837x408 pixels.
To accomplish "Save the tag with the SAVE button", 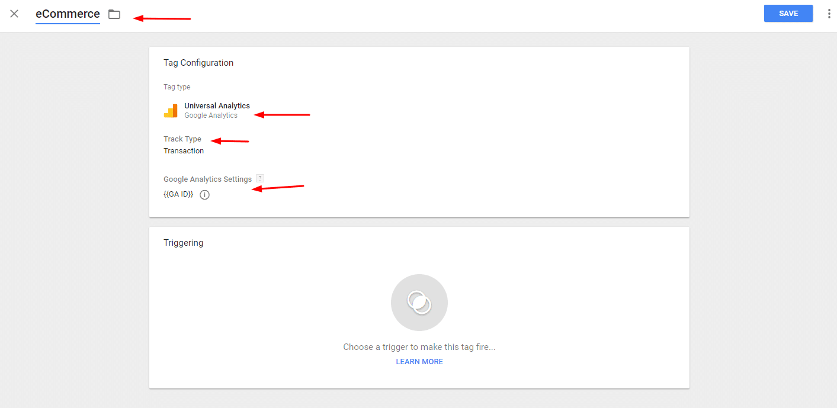I will [788, 14].
